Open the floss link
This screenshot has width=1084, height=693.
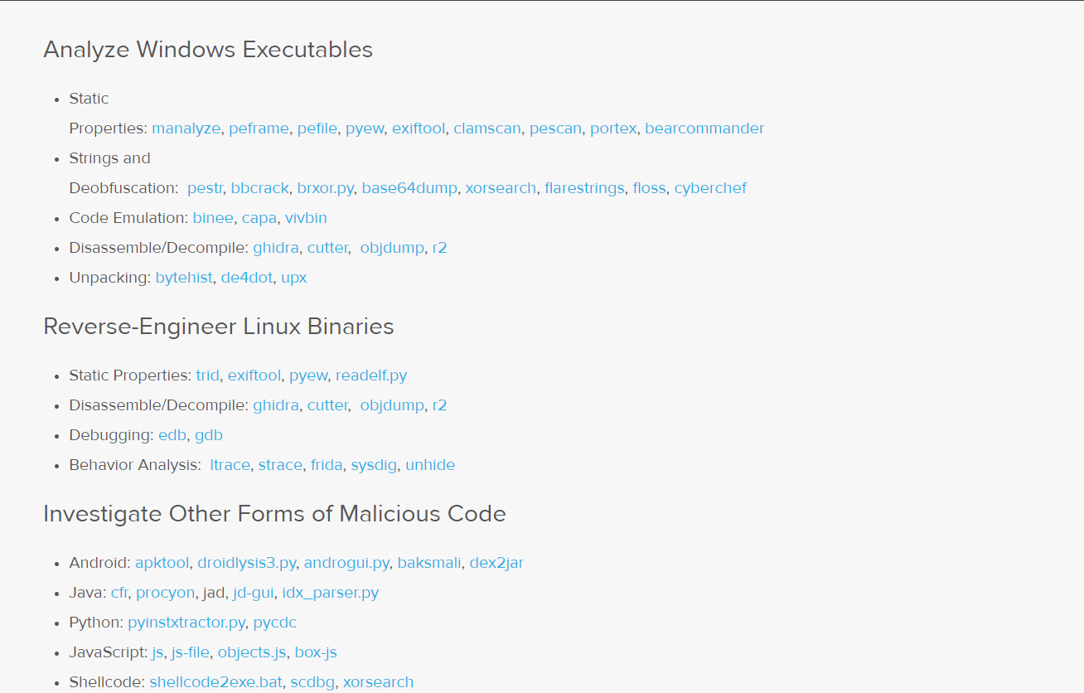(x=649, y=188)
